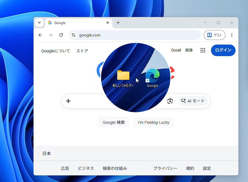
Task: Open the tab search dropdown arrow
Action: [39, 23]
